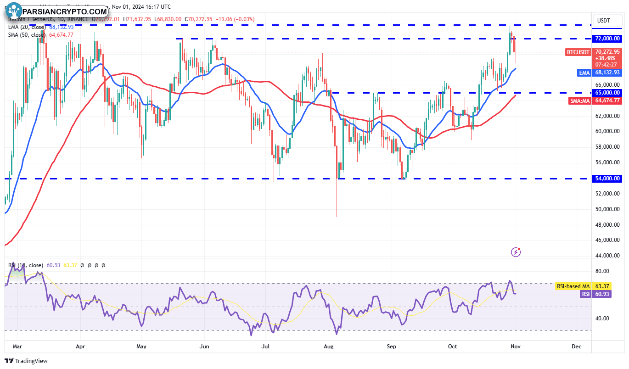This screenshot has height=369, width=629.
Task: Click the 40.00 RSI scale value
Action: pyautogui.click(x=603, y=319)
